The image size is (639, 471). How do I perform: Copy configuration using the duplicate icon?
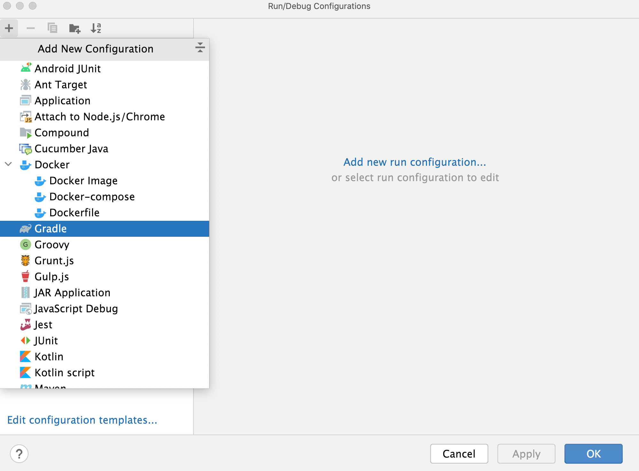[52, 28]
